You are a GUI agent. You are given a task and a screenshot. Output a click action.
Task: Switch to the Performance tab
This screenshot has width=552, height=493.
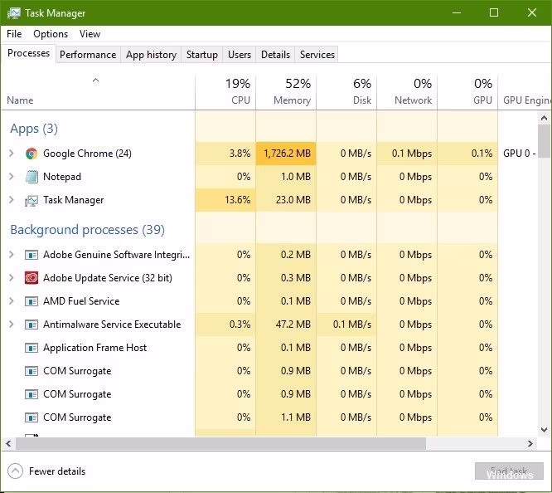tap(88, 55)
